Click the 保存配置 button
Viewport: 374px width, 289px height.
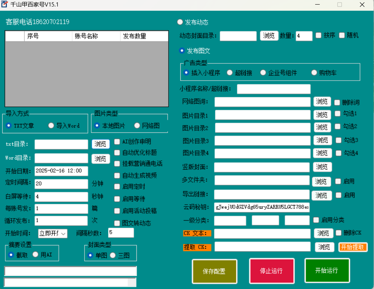tap(214, 271)
